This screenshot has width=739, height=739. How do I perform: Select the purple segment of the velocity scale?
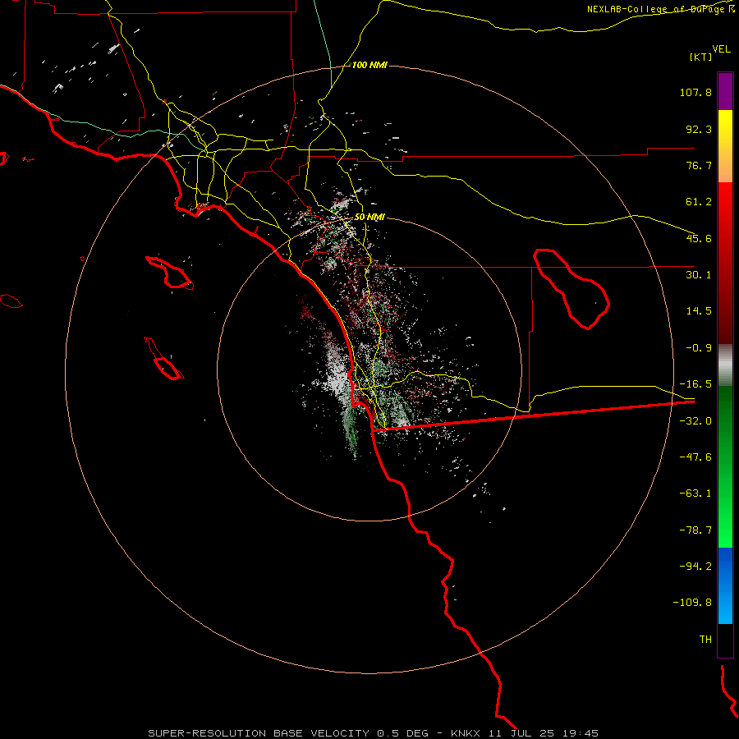725,91
